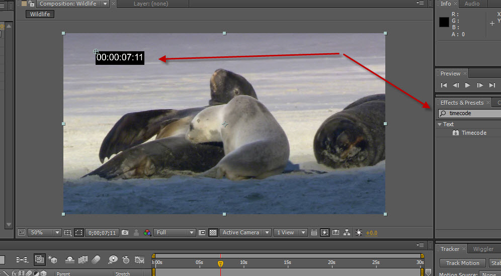
Task: Open the Composition Flowchart icon
Action: click(347, 233)
